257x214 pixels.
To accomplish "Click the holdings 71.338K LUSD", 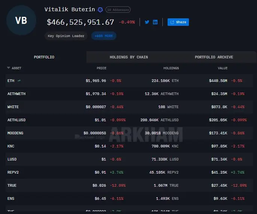I will click(x=165, y=159).
